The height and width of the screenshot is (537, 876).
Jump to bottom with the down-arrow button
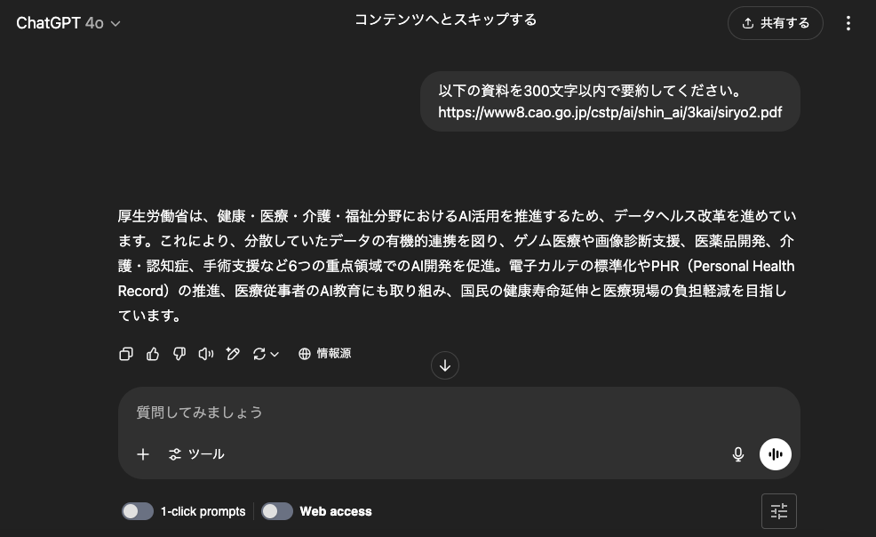click(445, 365)
